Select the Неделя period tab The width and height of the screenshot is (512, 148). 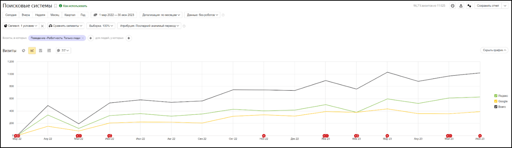40,15
